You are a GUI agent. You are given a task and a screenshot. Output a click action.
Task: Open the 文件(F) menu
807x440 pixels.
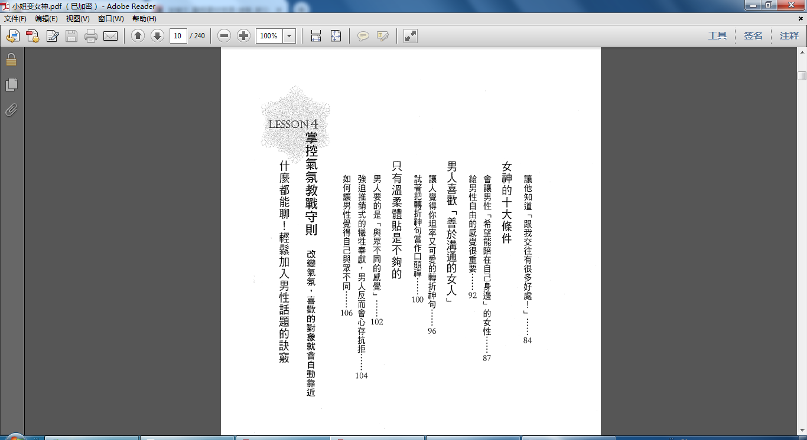coord(15,19)
